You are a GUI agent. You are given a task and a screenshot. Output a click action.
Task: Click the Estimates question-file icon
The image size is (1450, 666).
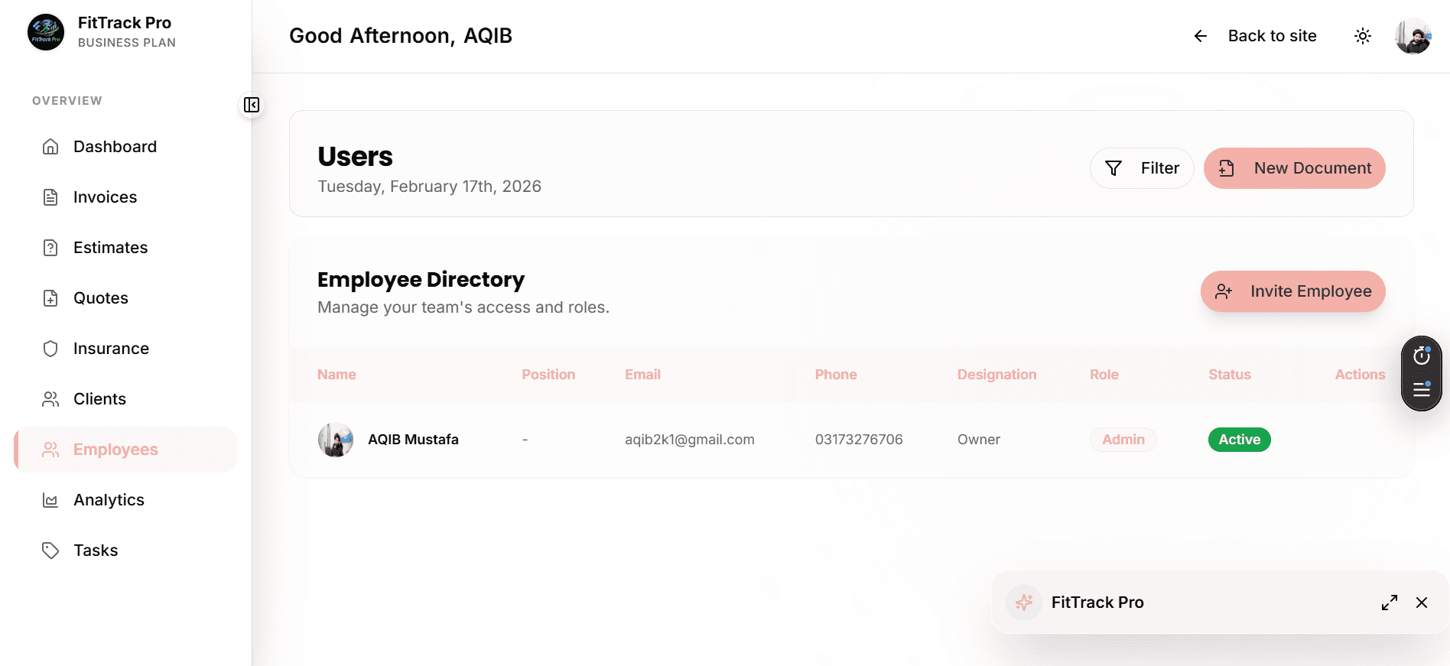50,248
